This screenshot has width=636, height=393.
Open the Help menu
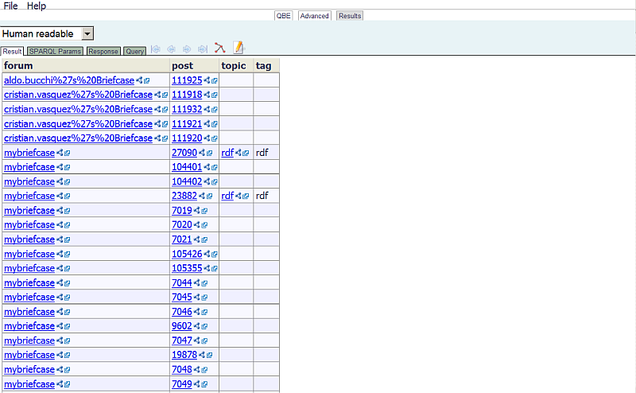tap(37, 6)
